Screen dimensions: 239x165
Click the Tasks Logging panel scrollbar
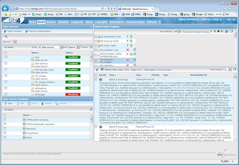point(235,47)
